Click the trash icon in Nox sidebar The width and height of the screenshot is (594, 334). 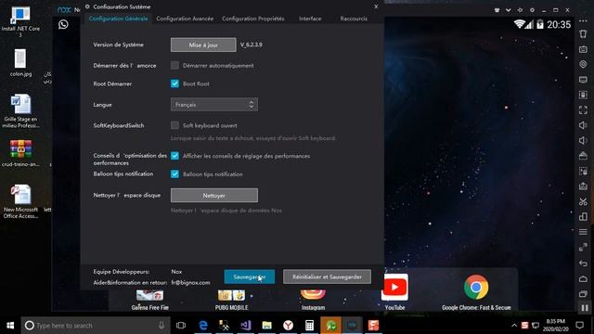click(583, 33)
